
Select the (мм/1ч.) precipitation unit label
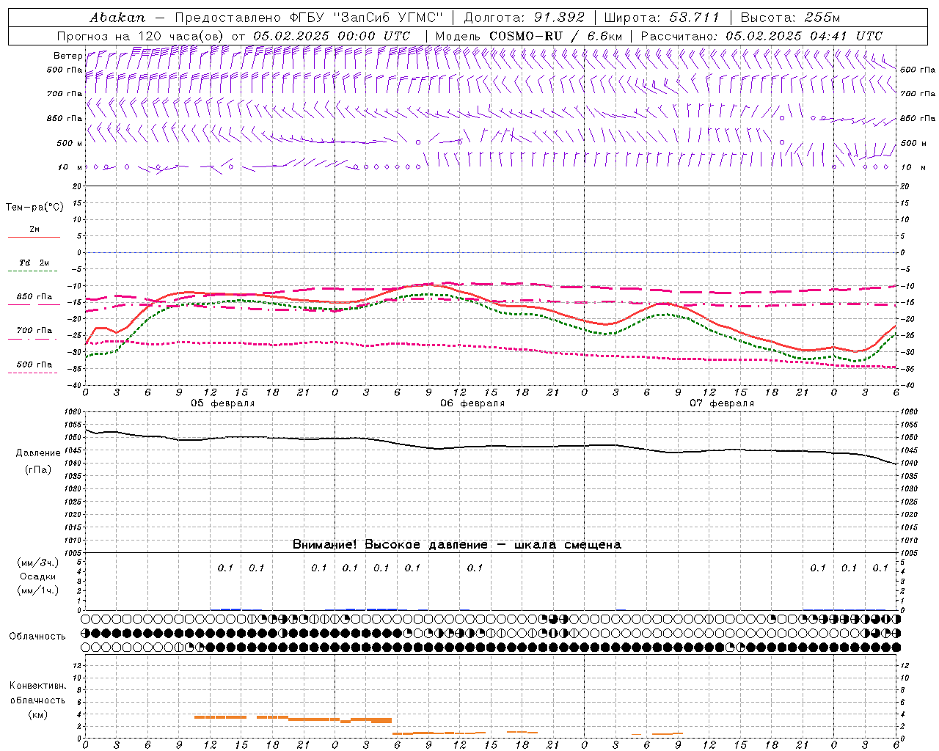pyautogui.click(x=38, y=590)
